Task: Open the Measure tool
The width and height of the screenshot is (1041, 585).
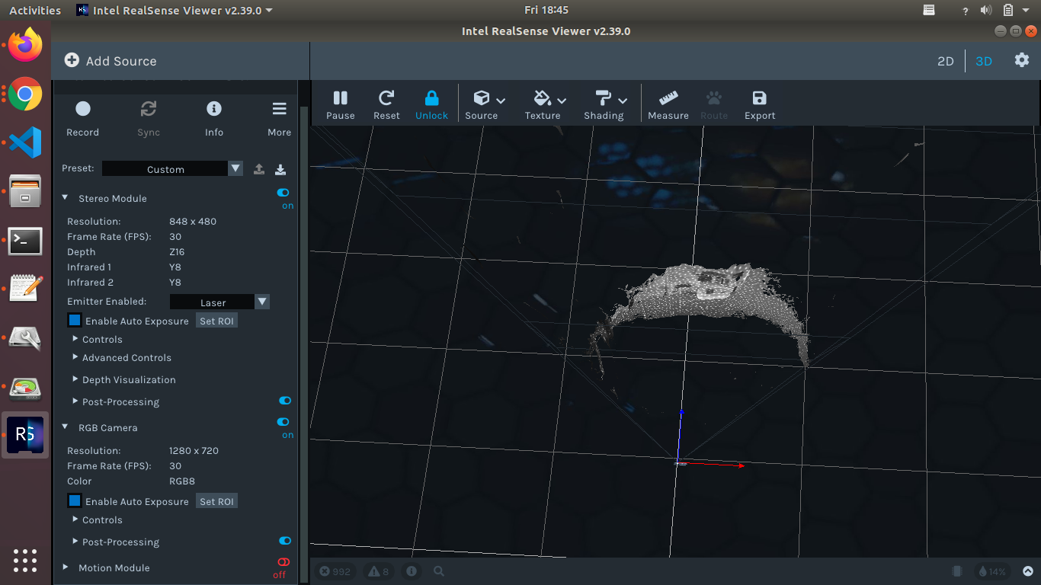Action: tap(668, 103)
